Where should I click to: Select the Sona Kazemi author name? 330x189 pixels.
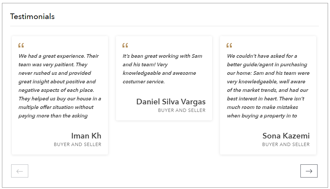[x=286, y=136]
